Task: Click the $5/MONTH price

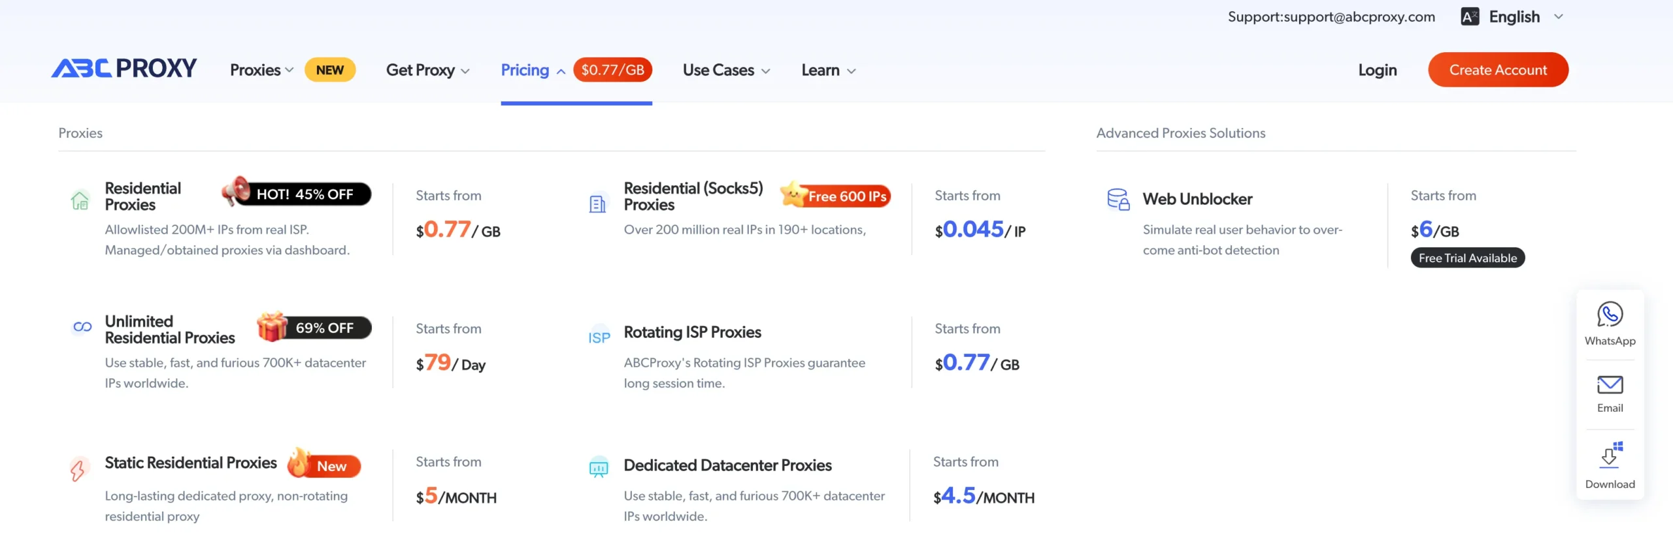Action: tap(456, 496)
